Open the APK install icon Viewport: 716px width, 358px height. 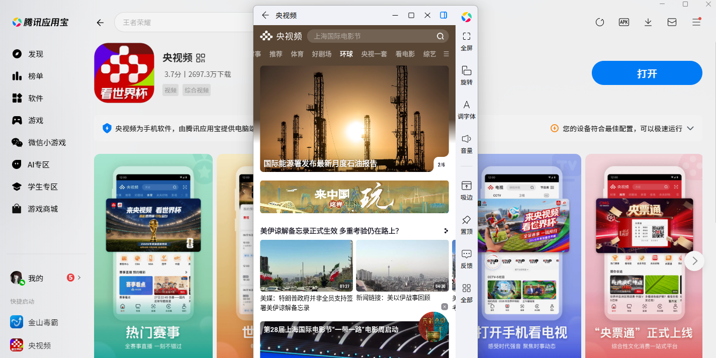click(624, 22)
